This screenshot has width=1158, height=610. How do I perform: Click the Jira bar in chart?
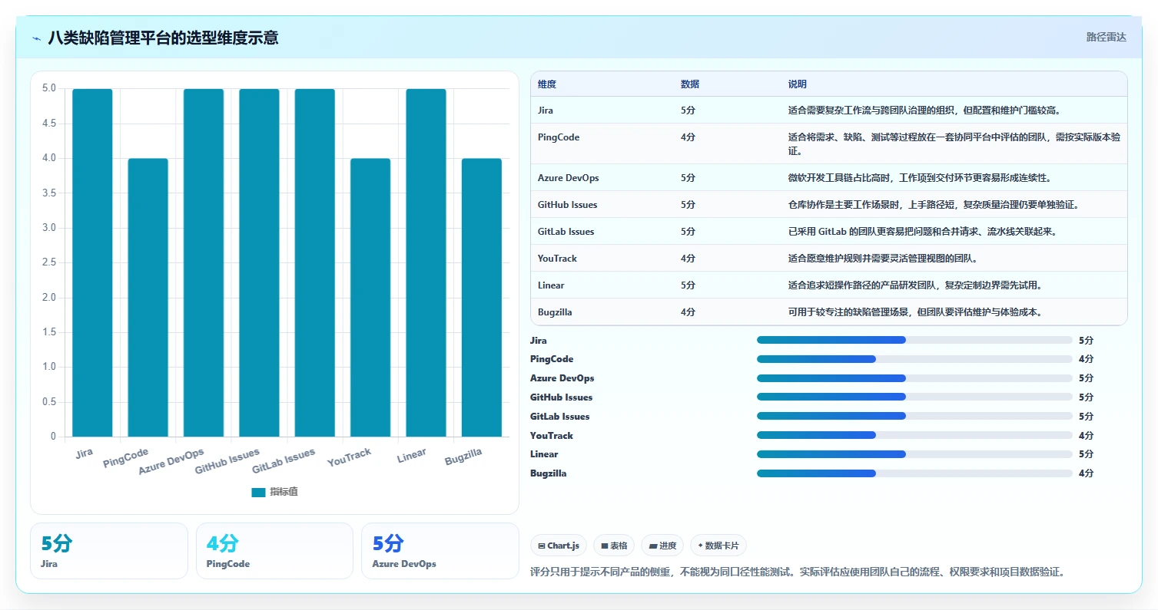(92, 262)
